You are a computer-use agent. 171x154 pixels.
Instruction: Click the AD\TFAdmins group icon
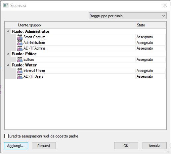[x=20, y=48]
